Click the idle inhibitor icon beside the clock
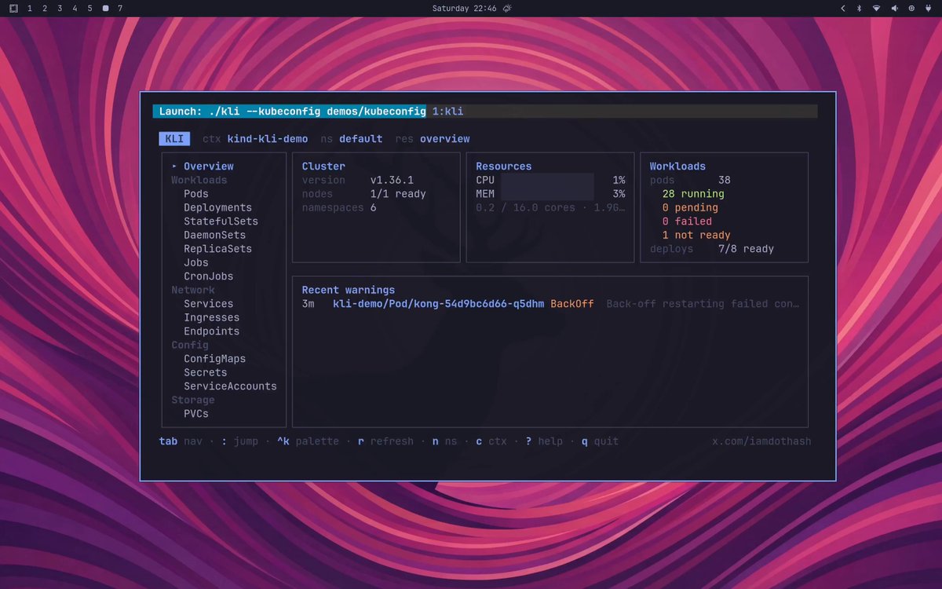The height and width of the screenshot is (589, 942). pyautogui.click(x=507, y=8)
